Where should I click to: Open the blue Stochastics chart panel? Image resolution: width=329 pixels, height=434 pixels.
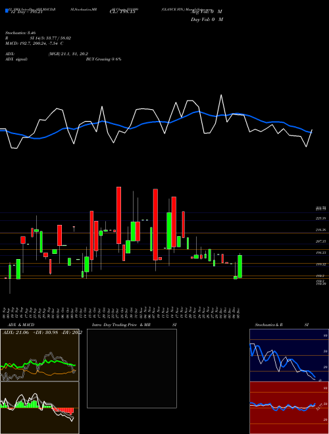point(289,355)
